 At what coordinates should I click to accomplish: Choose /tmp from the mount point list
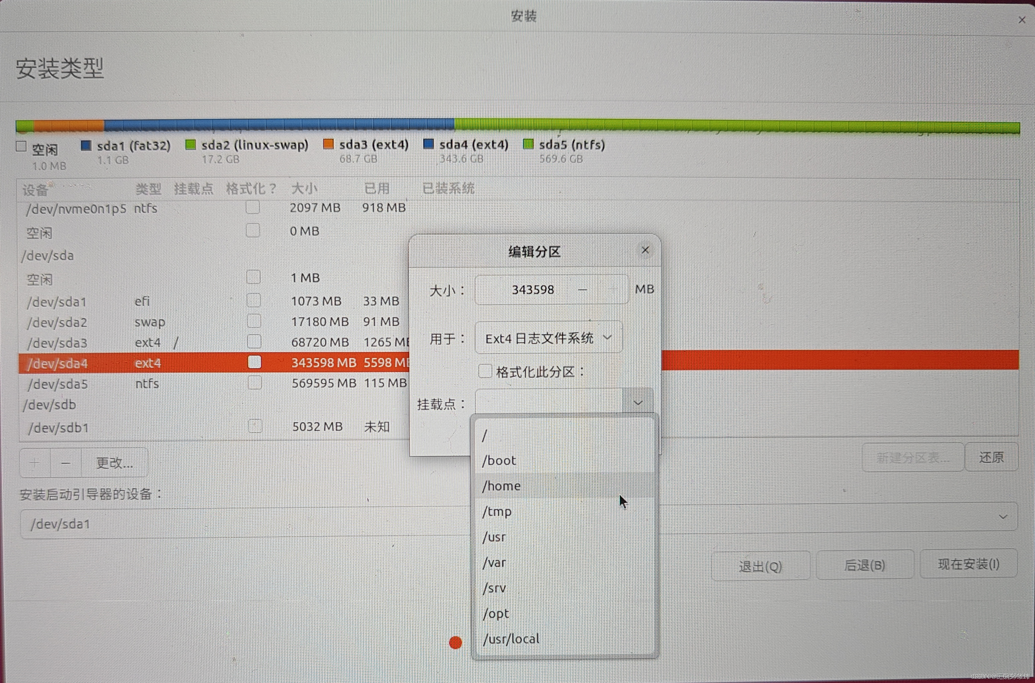click(x=565, y=511)
